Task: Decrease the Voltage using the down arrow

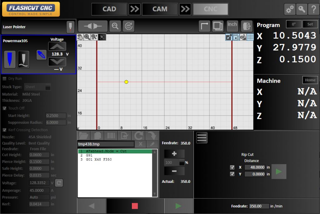Action: [57, 62]
